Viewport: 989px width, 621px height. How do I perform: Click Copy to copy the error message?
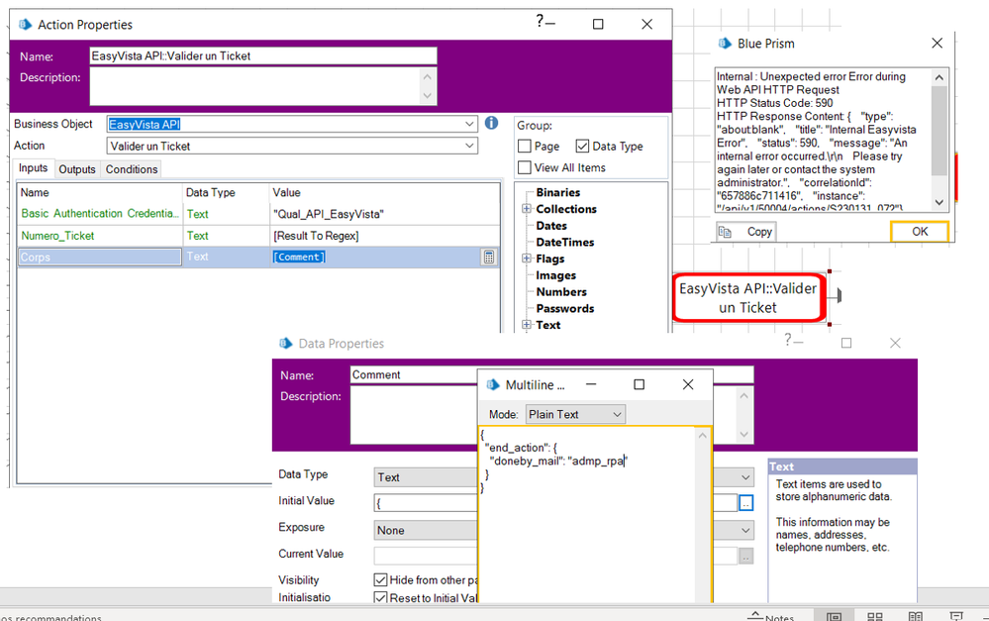(746, 231)
